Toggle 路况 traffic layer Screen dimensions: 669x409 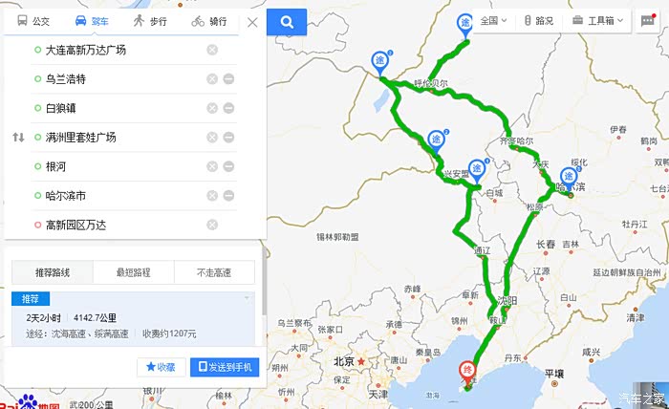(538, 20)
